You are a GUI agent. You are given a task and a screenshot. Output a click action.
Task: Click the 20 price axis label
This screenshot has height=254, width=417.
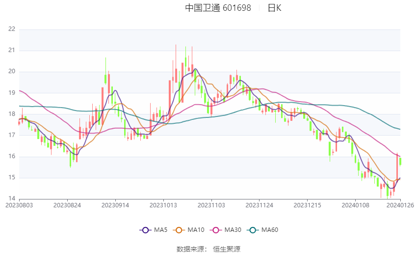pyautogui.click(x=12, y=71)
